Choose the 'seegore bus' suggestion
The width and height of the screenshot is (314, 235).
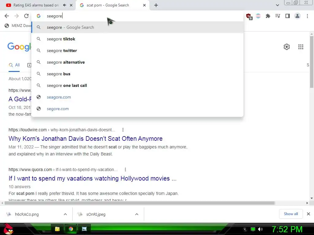(138, 74)
